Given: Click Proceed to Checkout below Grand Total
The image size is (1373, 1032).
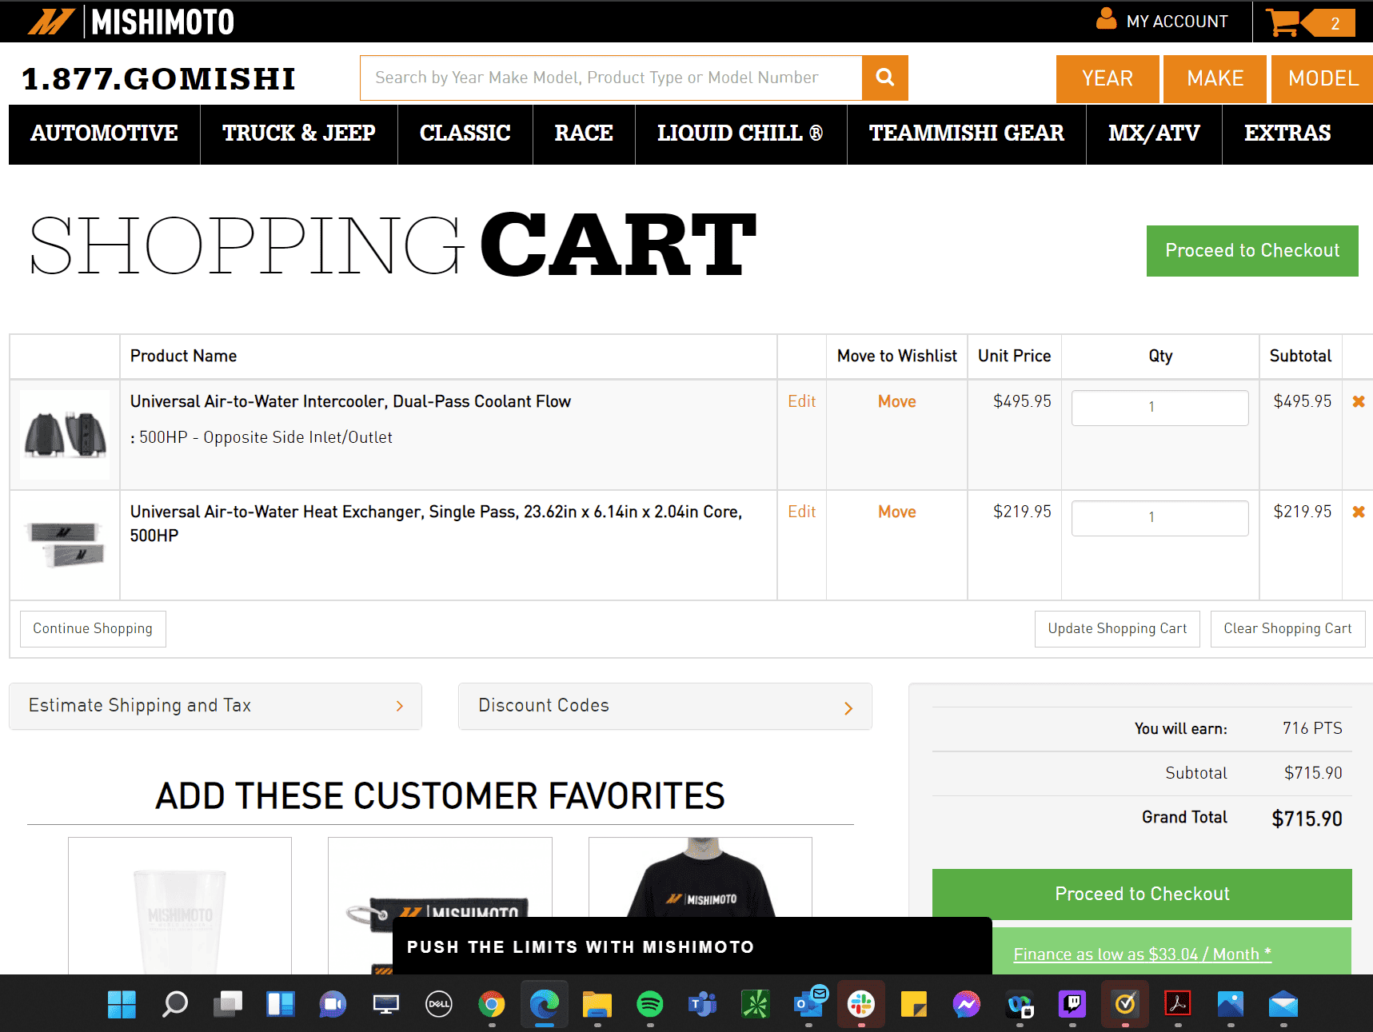Looking at the screenshot, I should (x=1142, y=895).
